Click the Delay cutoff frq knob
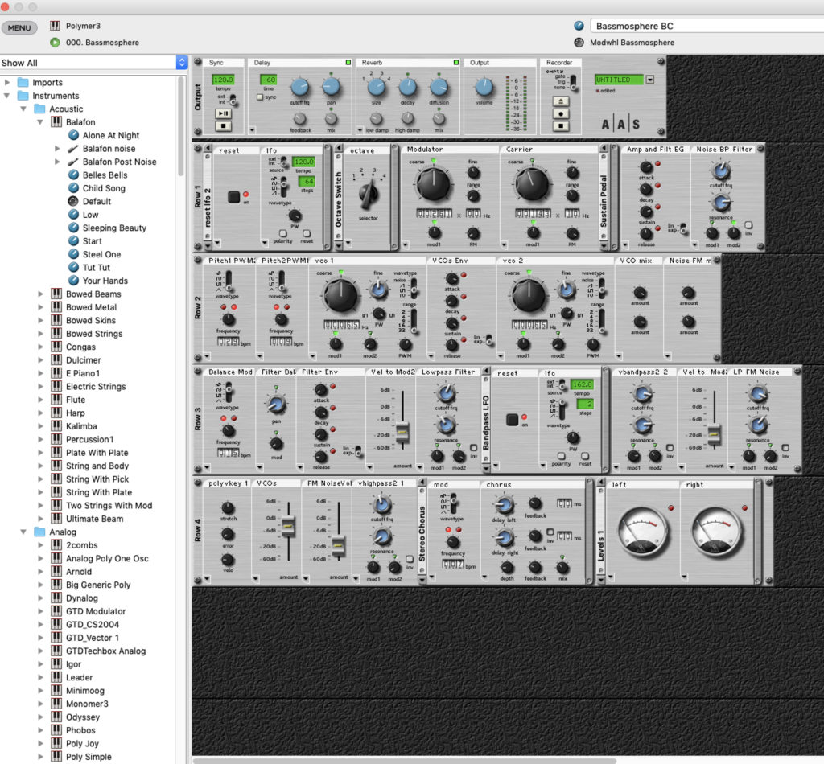 pyautogui.click(x=299, y=88)
